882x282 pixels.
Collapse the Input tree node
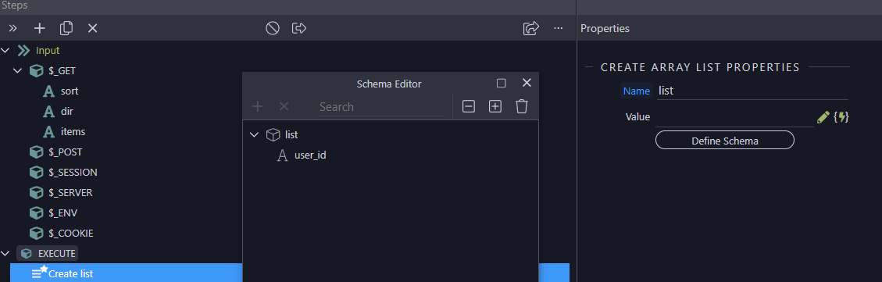5,51
